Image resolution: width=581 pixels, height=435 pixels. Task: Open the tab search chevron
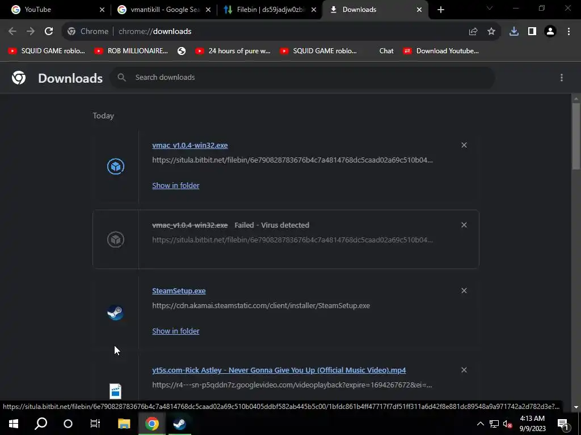(490, 8)
